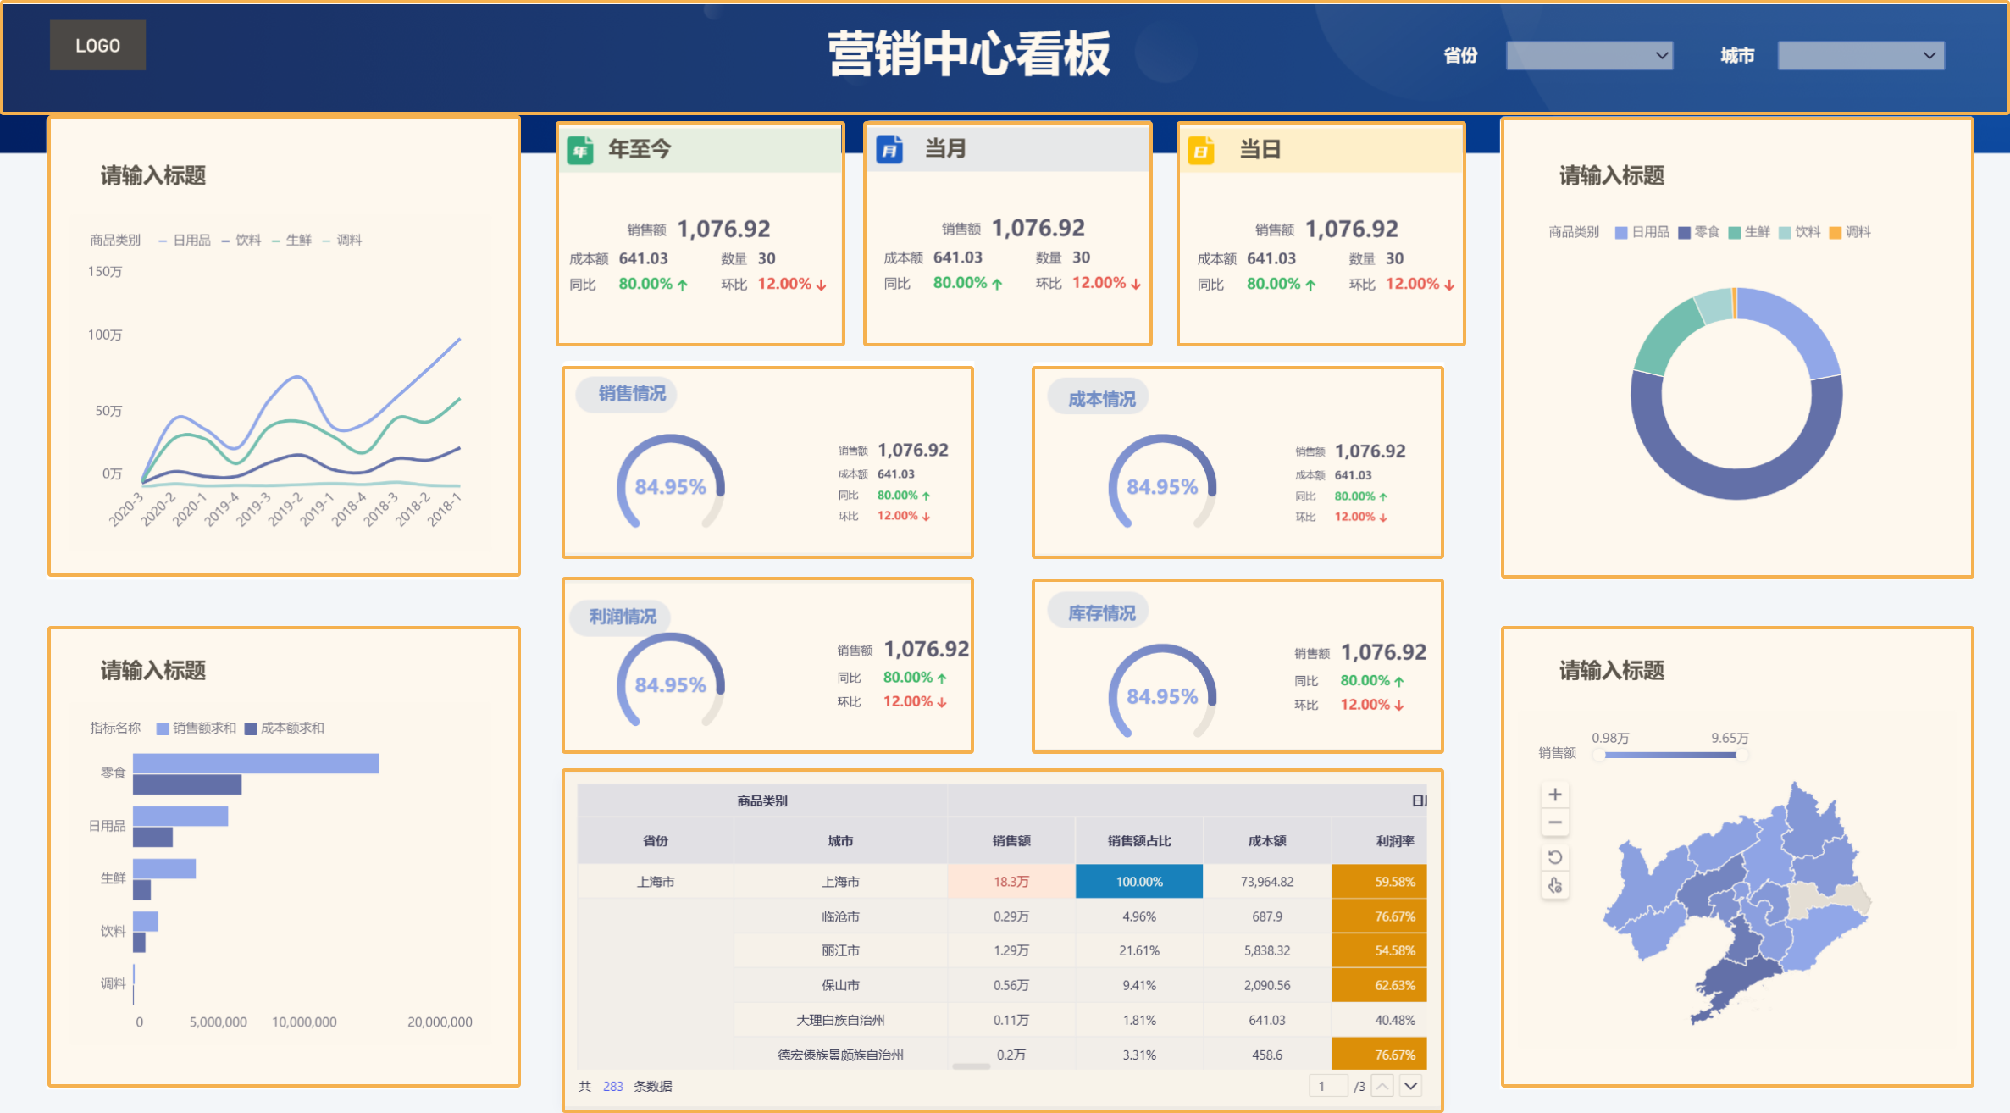This screenshot has width=2010, height=1113.
Task: Open the 城市 dropdown
Action: [1860, 56]
